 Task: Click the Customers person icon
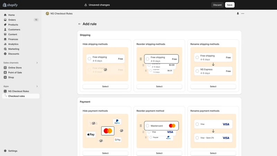coord(5,29)
